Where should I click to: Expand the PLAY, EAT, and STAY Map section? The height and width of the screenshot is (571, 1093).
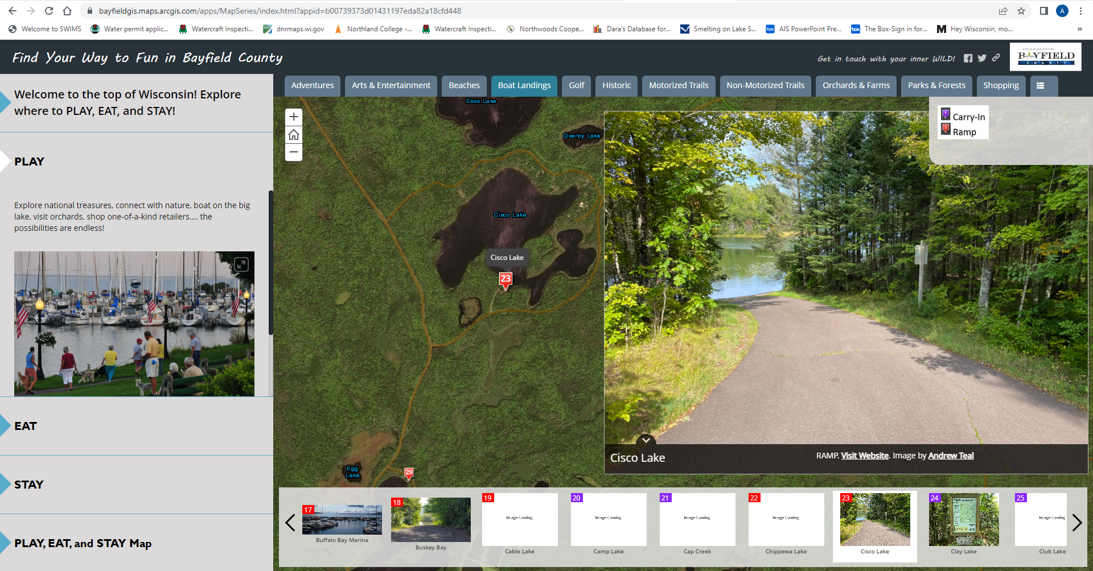[137, 543]
